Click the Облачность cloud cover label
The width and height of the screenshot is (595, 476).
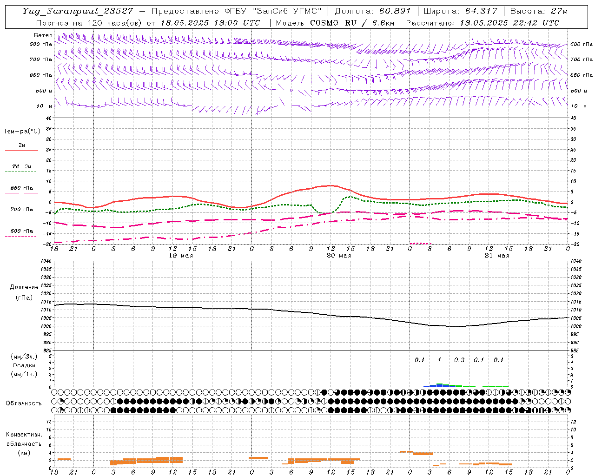(x=24, y=403)
